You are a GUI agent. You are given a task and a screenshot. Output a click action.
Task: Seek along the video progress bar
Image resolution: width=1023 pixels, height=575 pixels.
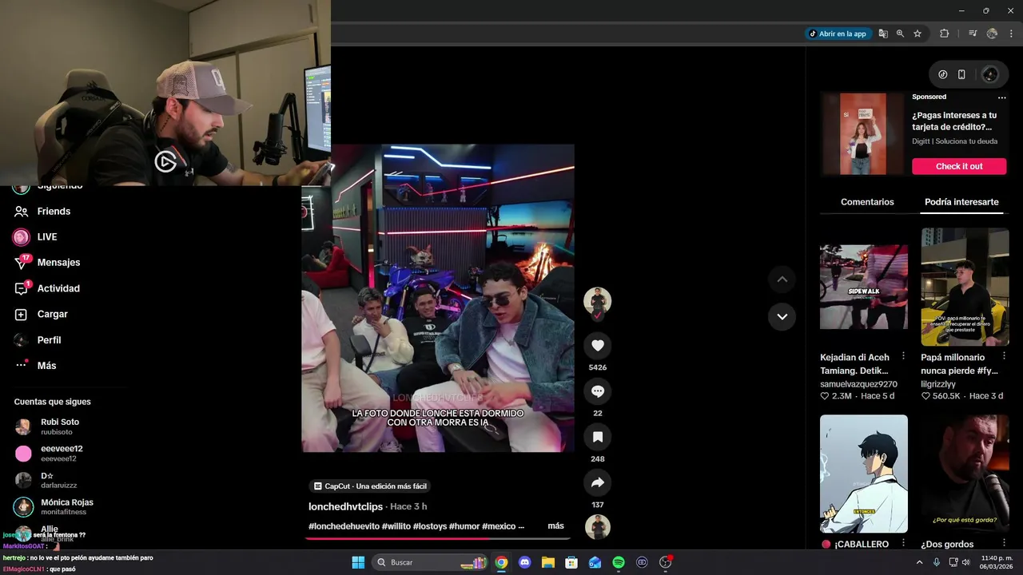[x=438, y=538]
